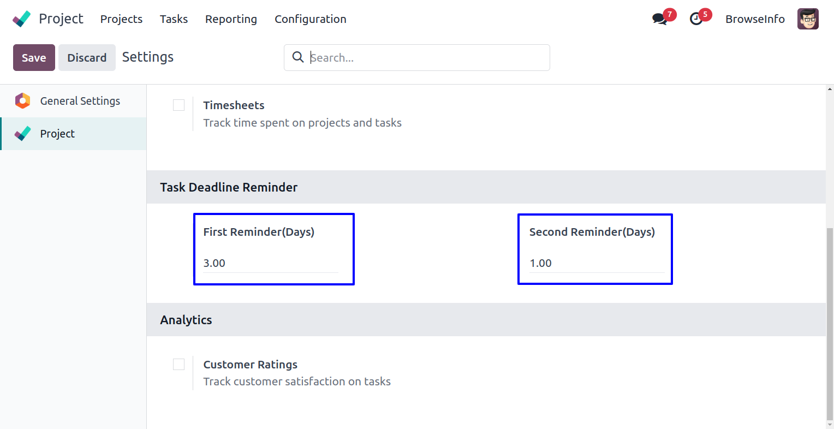
Task: Enable the Timesheets checkbox
Action: pos(178,105)
